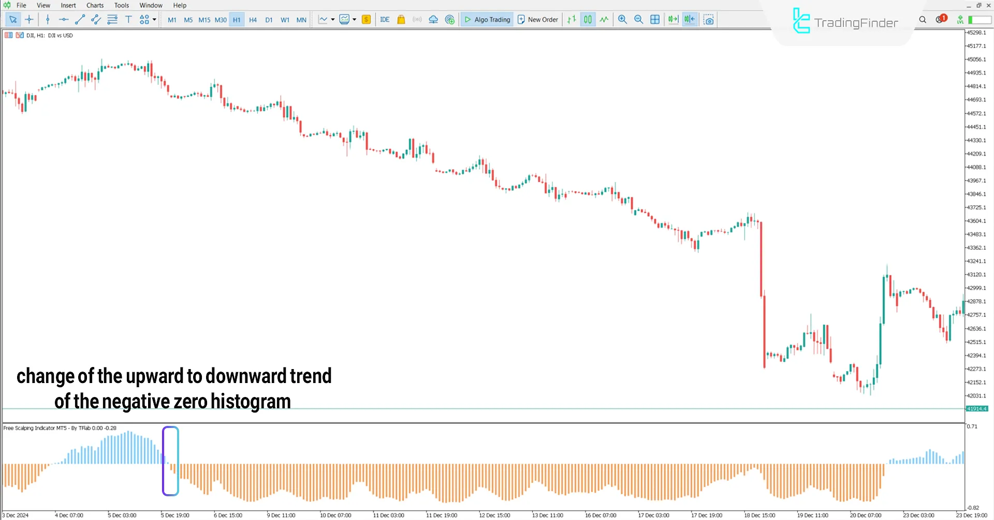Place a New Order
994x520 pixels.
pyautogui.click(x=537, y=19)
